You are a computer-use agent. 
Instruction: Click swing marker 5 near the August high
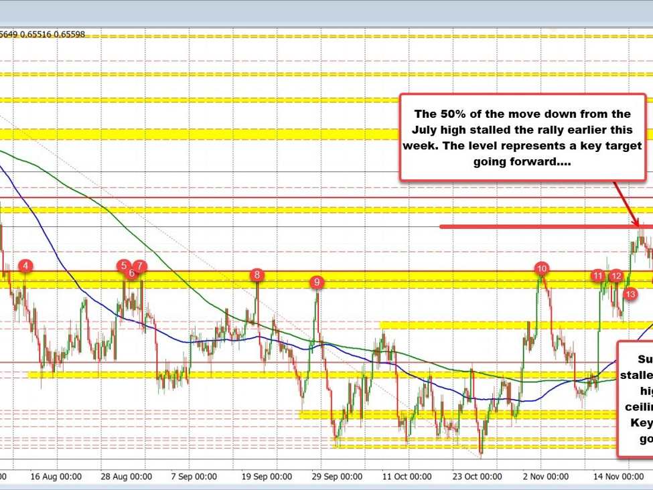[x=123, y=266]
